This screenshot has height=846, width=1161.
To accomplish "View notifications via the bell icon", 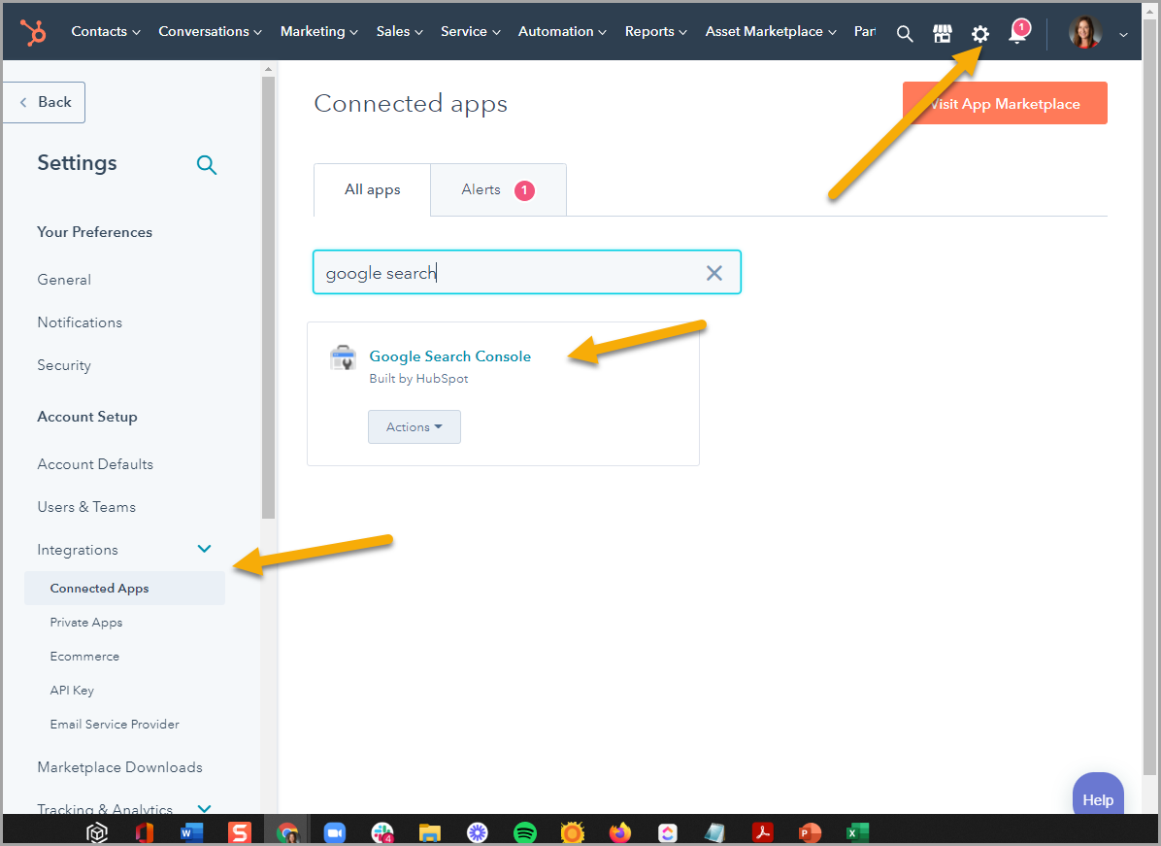I will click(1018, 32).
